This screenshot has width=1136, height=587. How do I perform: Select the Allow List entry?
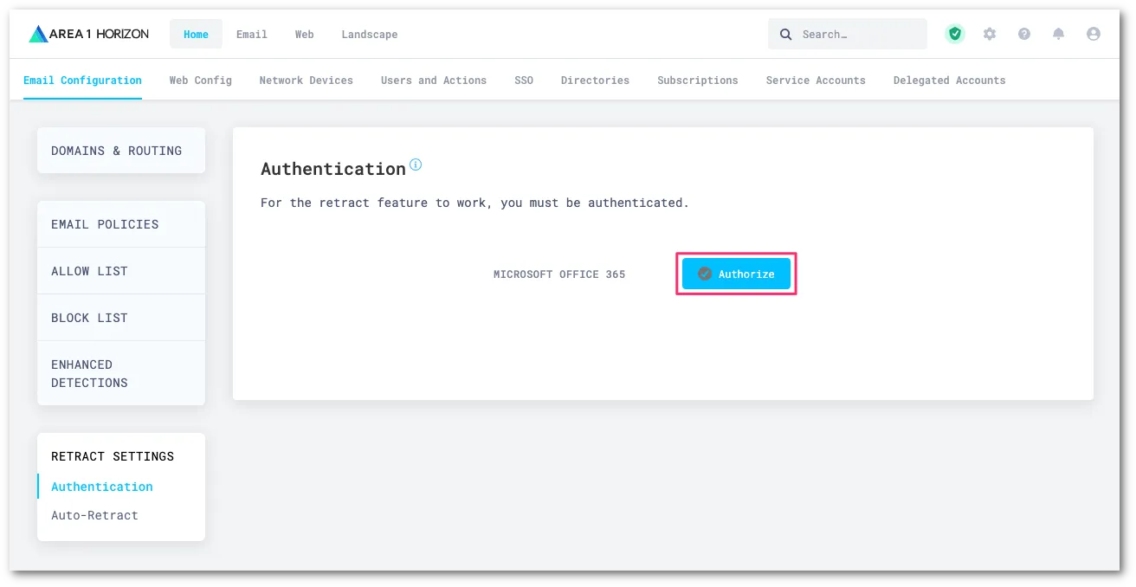pos(89,270)
